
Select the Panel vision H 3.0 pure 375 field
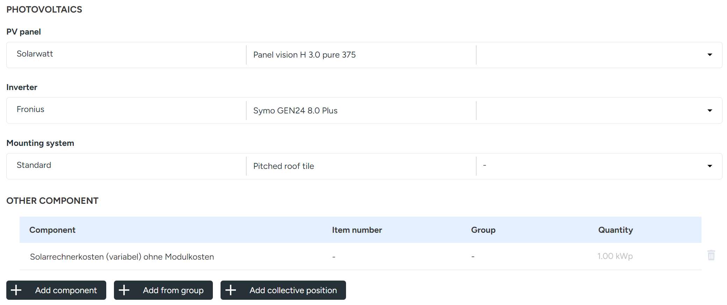[360, 55]
